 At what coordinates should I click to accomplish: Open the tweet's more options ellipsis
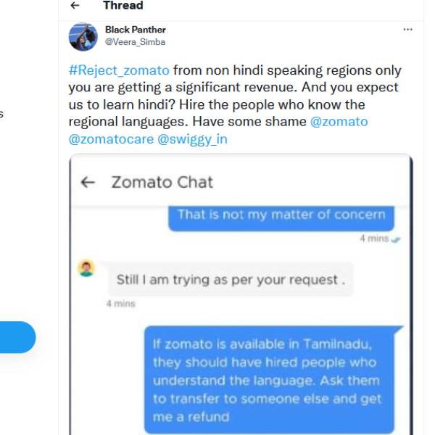pyautogui.click(x=407, y=30)
